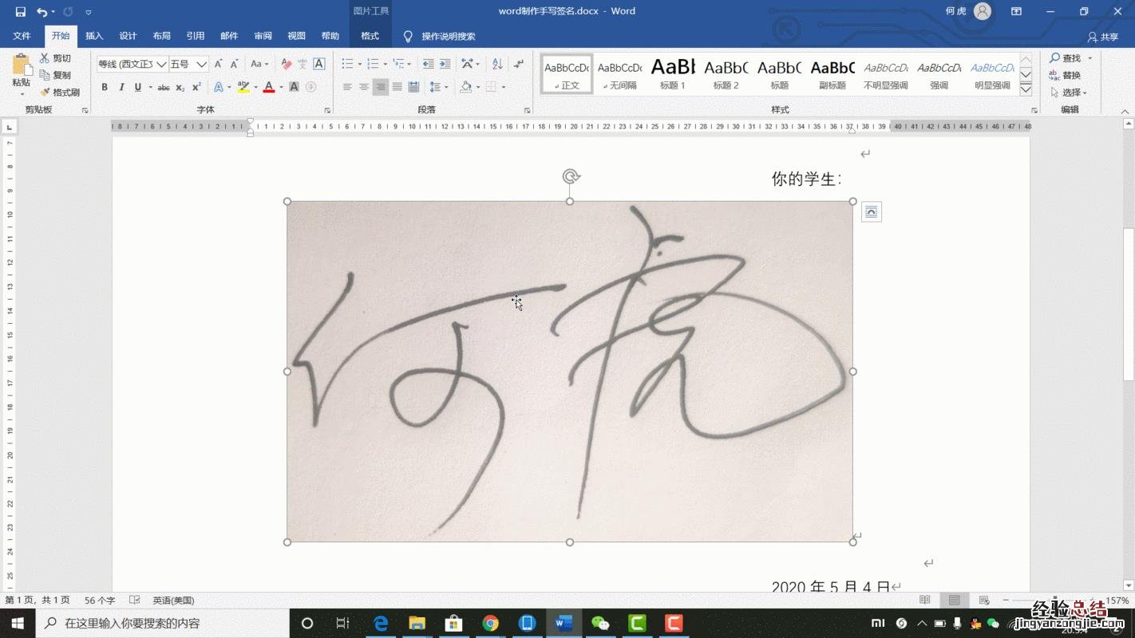1135x638 pixels.
Task: Open Layout Options icon beside the picture
Action: (872, 212)
